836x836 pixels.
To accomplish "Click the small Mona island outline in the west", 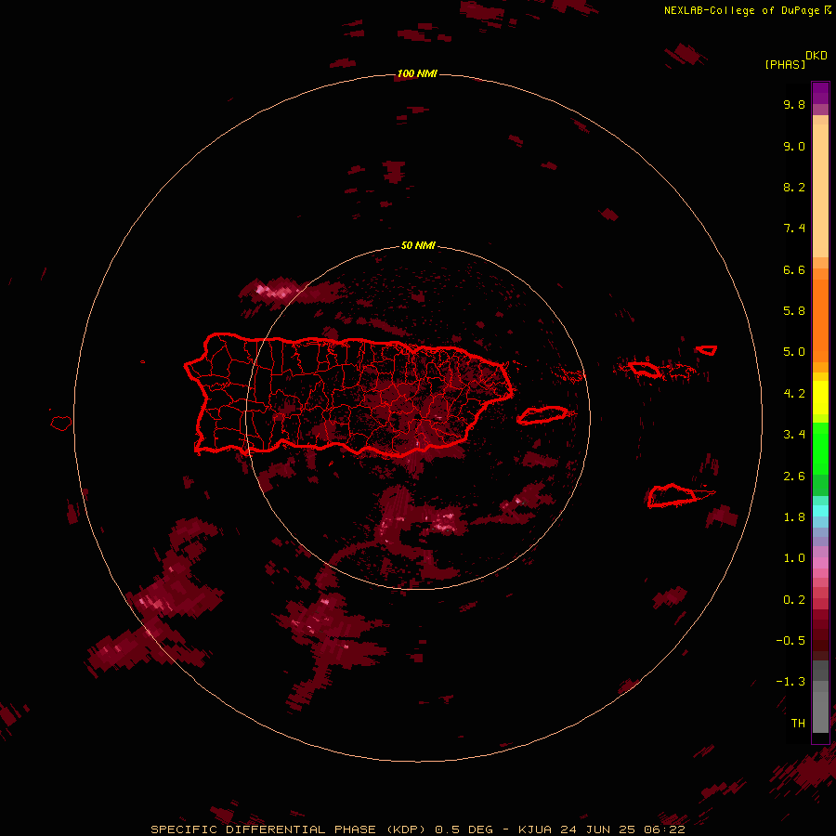I will point(61,424).
